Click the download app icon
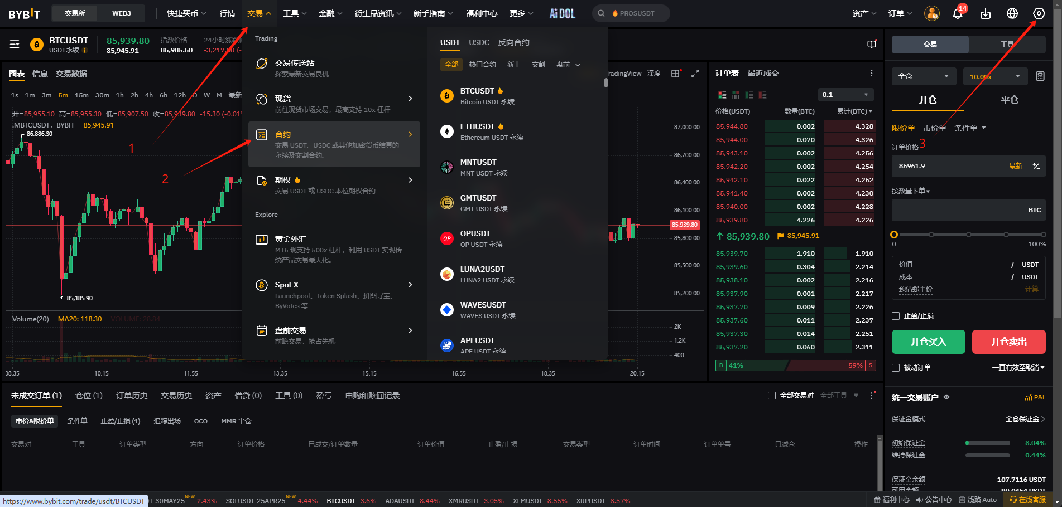 (x=986, y=14)
